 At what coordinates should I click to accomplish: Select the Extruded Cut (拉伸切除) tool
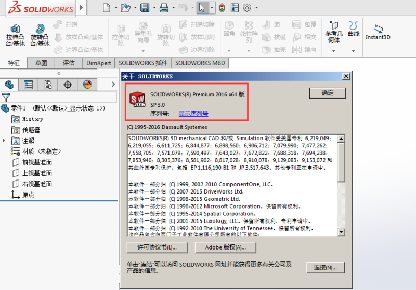tap(121, 35)
